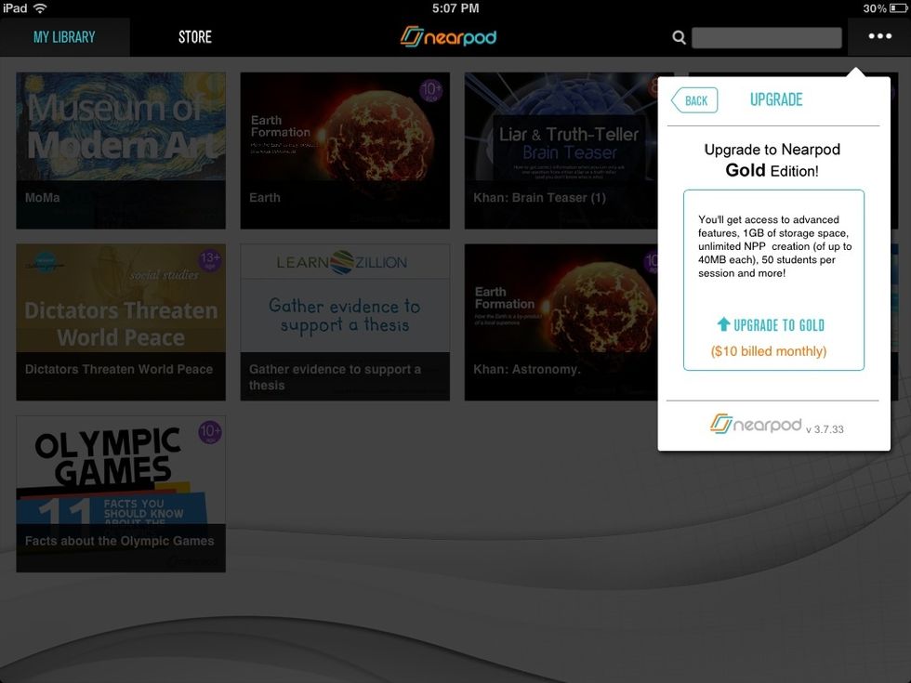The image size is (911, 683).
Task: Click the 10+ age badge on Olympic Games tile
Action: (x=209, y=434)
